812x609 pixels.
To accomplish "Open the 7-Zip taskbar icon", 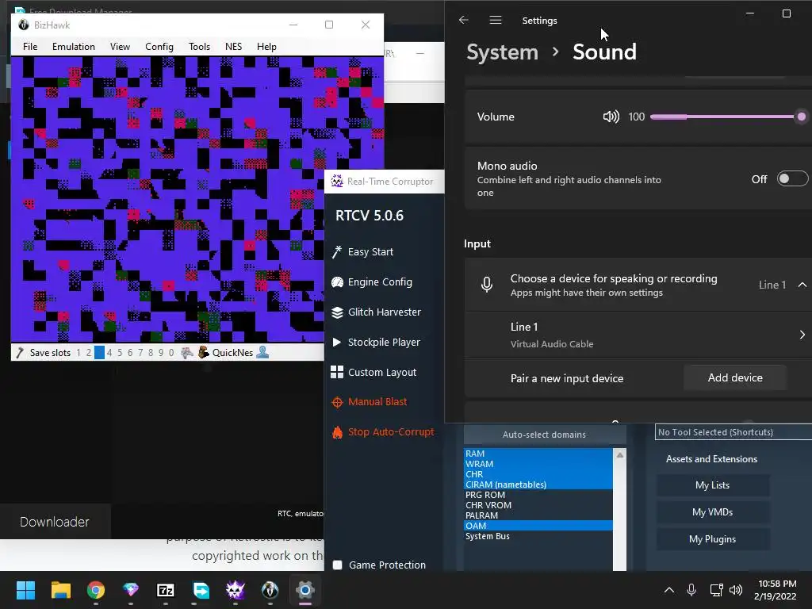I will (x=166, y=590).
